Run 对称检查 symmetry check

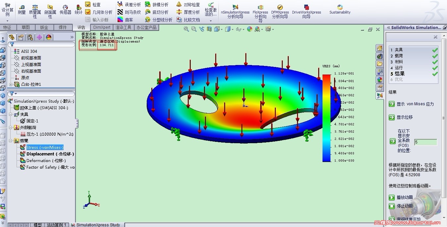coord(188,5)
